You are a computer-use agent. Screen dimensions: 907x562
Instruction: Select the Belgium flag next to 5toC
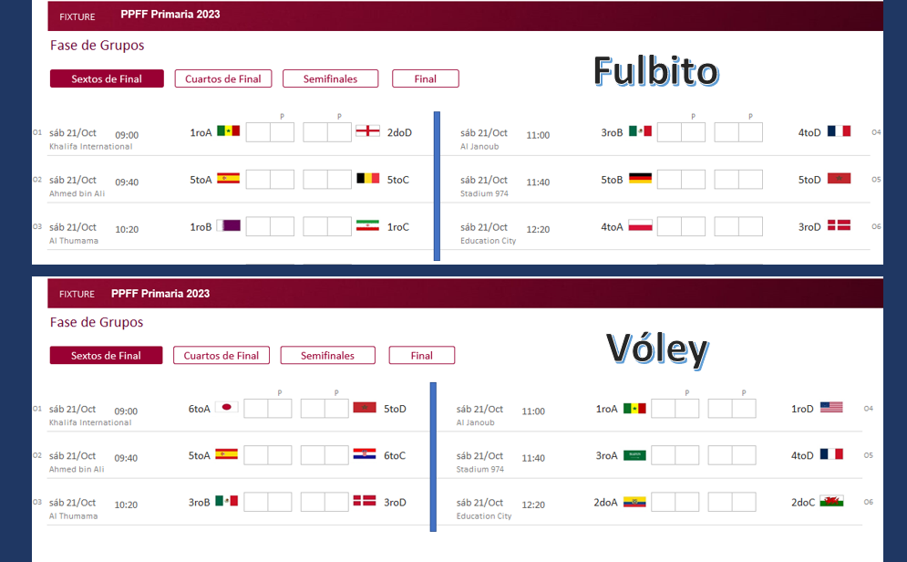point(367,178)
